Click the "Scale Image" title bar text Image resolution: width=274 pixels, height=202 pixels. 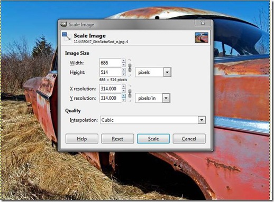[81, 25]
